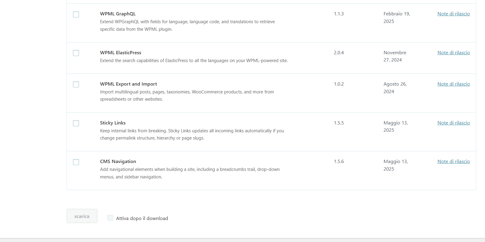The height and width of the screenshot is (242, 485).
Task: Click the WPML ElasticPress plugin name
Action: pyautogui.click(x=121, y=53)
